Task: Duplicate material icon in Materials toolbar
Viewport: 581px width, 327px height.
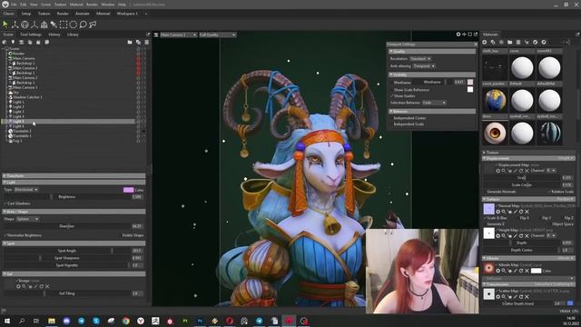Action: coord(493,43)
